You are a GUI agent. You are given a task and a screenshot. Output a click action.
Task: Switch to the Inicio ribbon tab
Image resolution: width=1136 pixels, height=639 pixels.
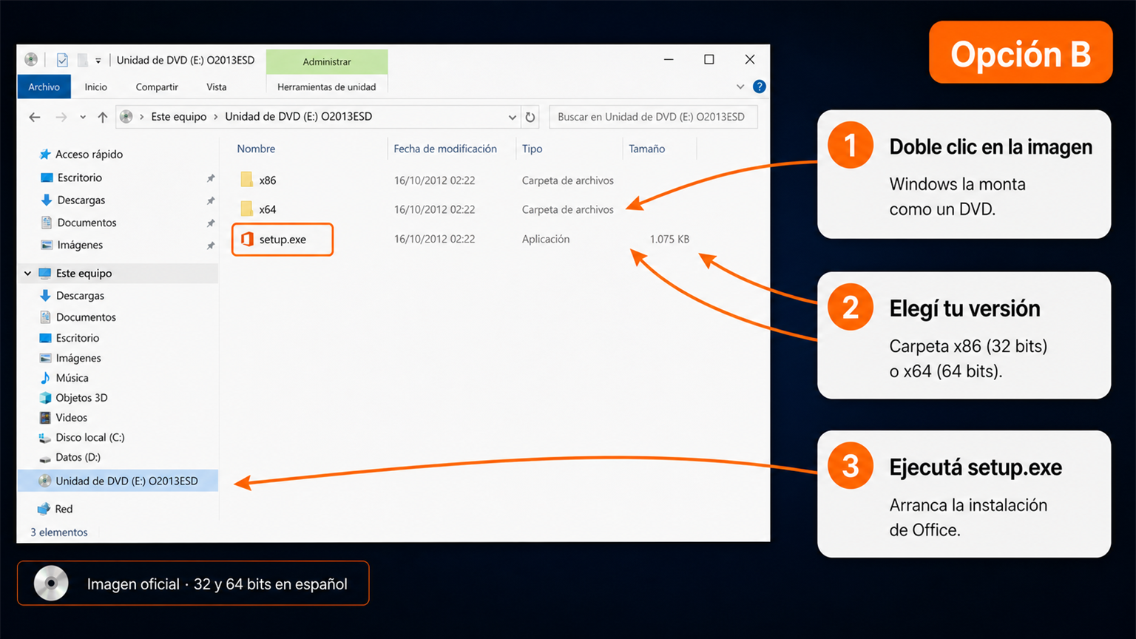tap(95, 87)
